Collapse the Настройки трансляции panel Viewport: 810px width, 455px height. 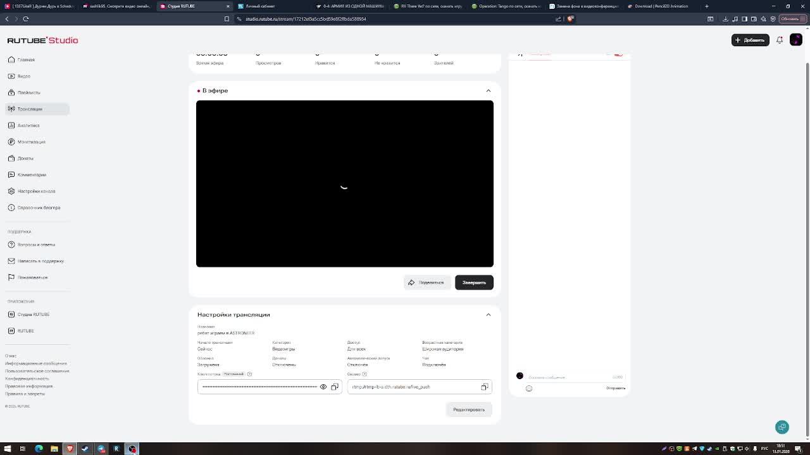[x=489, y=315]
